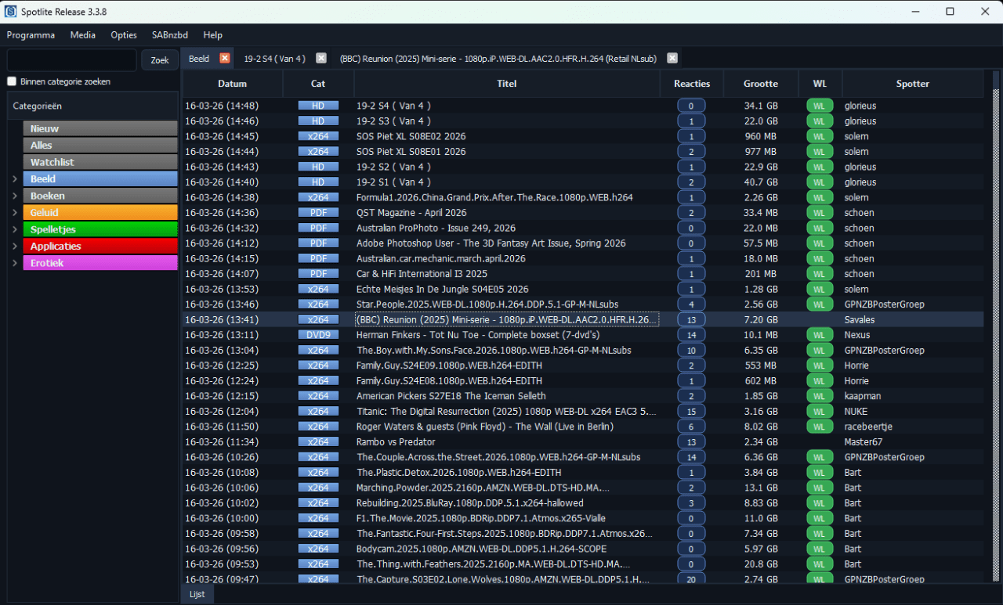Close the 19-2 S4 (Van 4) tab

[321, 58]
